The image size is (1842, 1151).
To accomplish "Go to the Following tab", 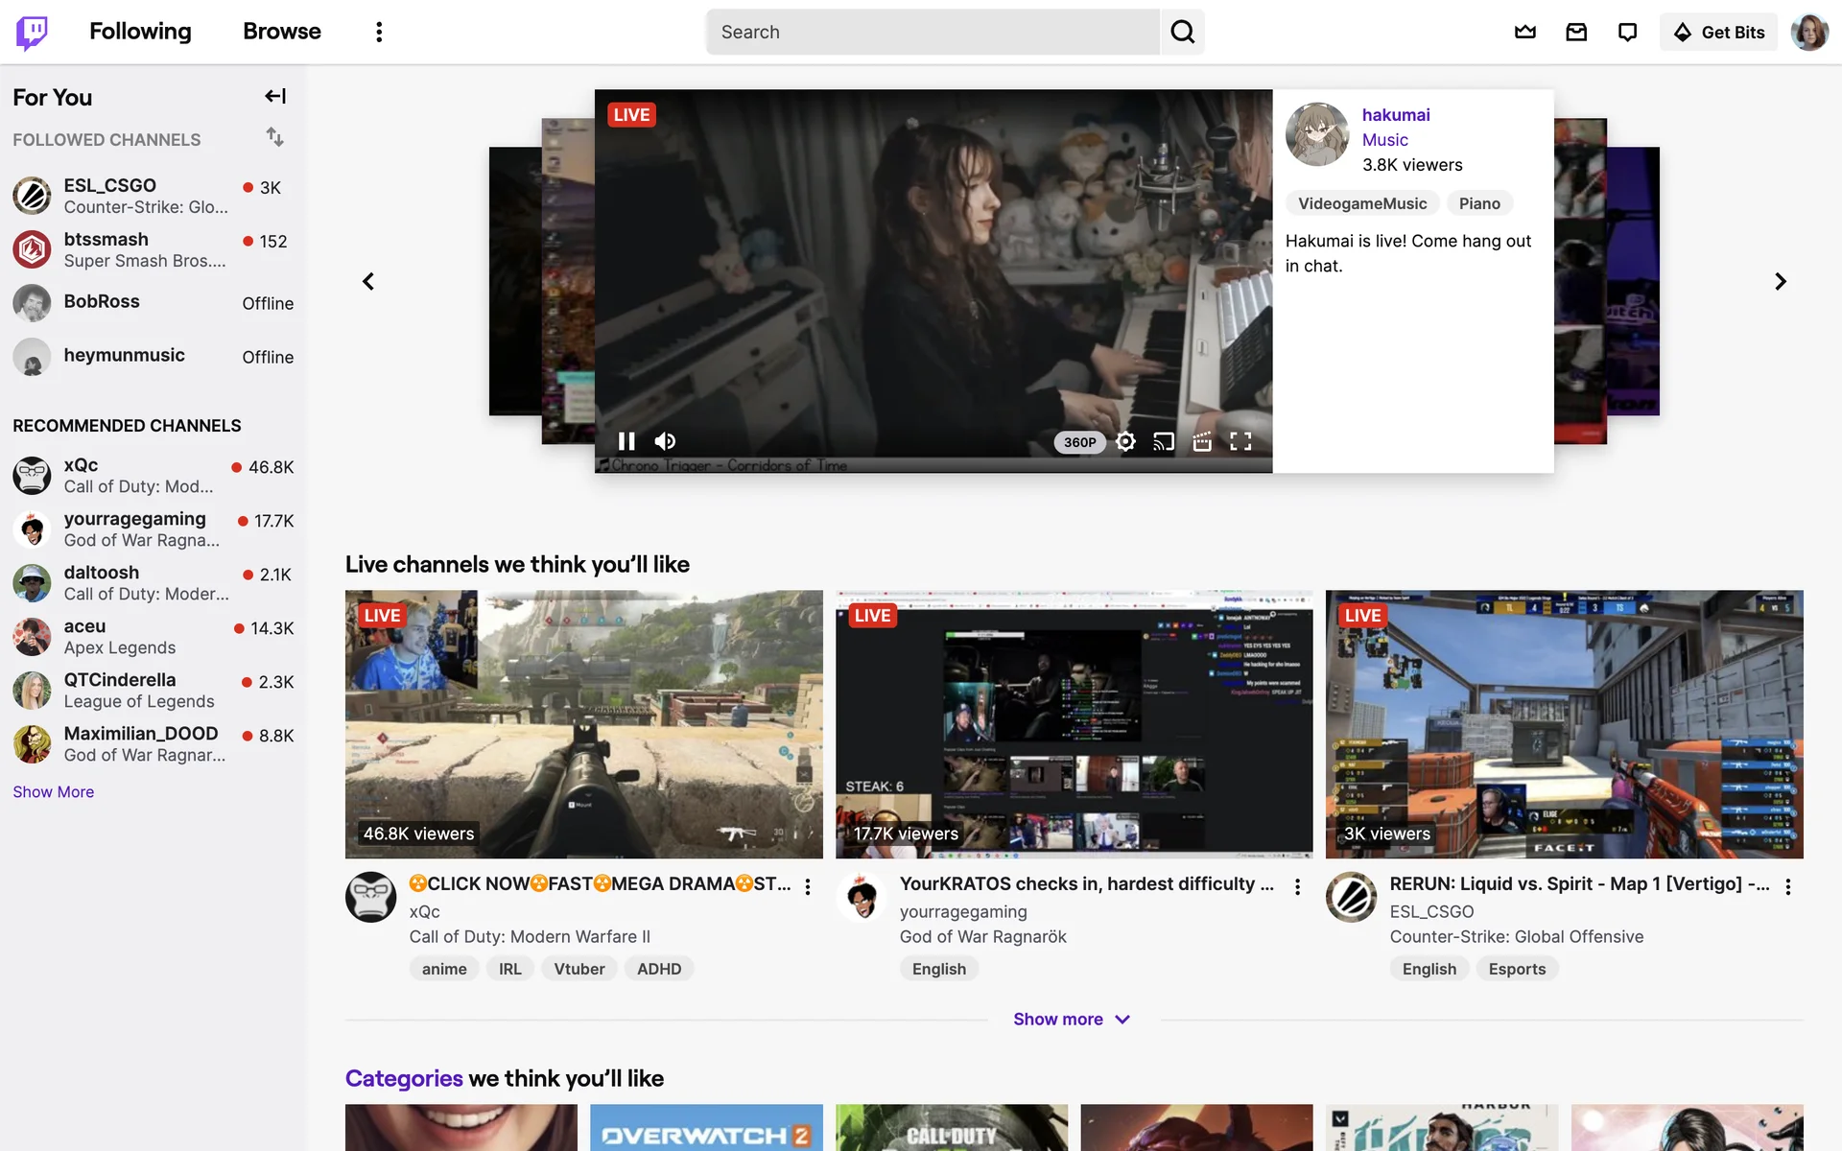I will pos(140,32).
